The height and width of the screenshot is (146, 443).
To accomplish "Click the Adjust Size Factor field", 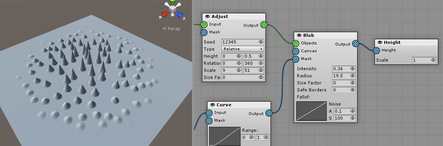I will point(243,77).
